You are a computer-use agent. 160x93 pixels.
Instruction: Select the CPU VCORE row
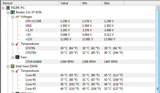point(90,21)
